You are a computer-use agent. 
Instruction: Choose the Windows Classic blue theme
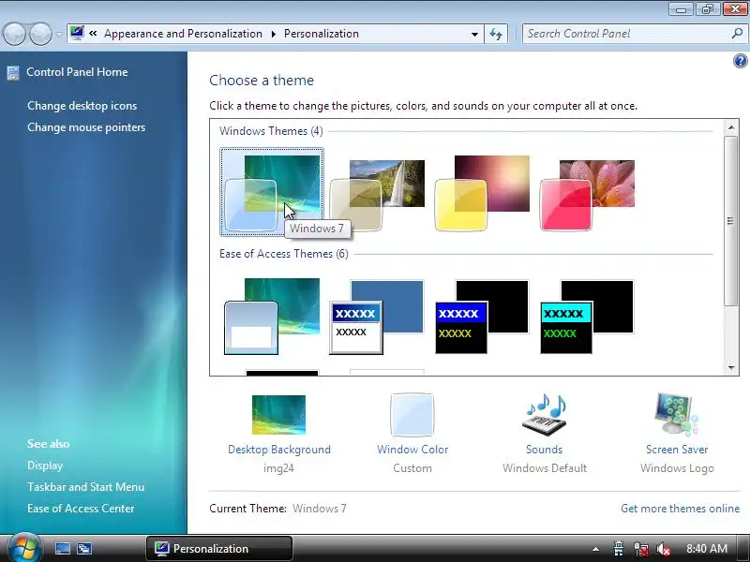[x=377, y=317]
